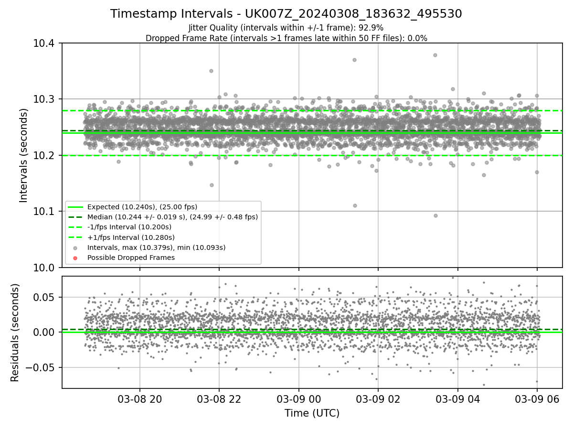
Task: Click the 'Dropped Frame Rate' subtitle showing 0.0%
Action: [x=286, y=38]
